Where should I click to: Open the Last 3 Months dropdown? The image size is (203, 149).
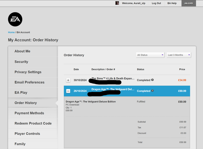pyautogui.click(x=179, y=55)
